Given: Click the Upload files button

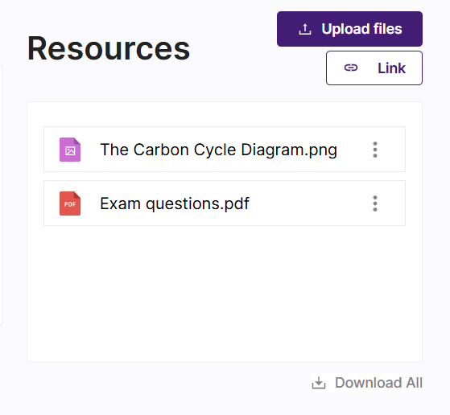Looking at the screenshot, I should pyautogui.click(x=349, y=29).
